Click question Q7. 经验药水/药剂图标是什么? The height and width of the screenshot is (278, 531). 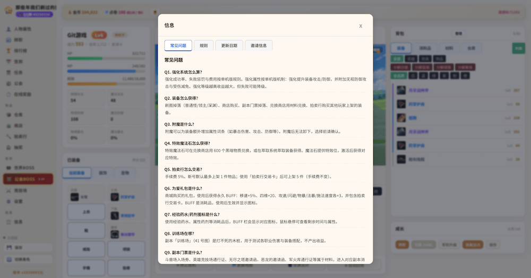(x=192, y=214)
